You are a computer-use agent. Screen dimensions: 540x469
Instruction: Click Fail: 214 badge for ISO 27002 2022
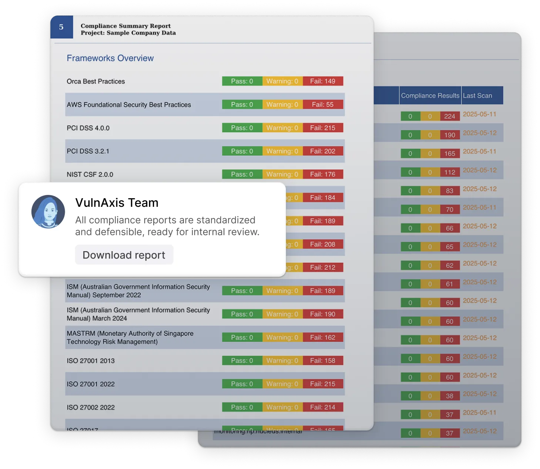coord(323,407)
